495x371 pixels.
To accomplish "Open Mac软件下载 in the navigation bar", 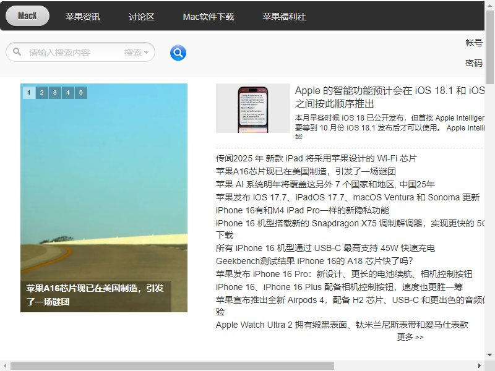I will click(x=209, y=17).
